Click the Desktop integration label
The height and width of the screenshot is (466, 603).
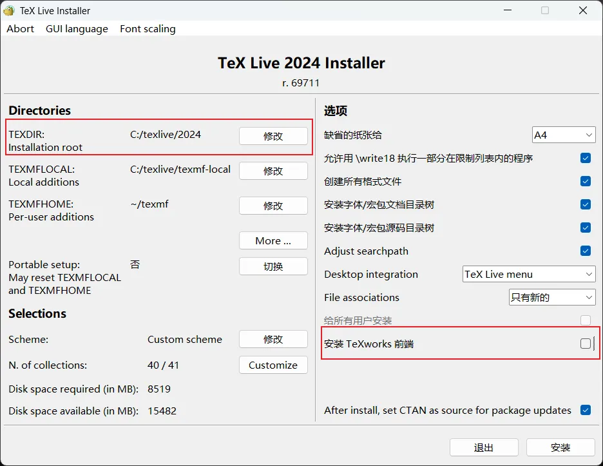pyautogui.click(x=370, y=275)
